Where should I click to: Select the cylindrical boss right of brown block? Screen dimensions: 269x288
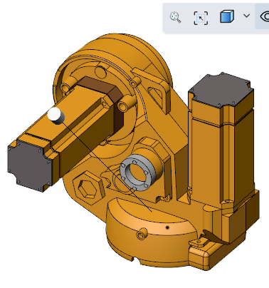pyautogui.click(x=127, y=103)
